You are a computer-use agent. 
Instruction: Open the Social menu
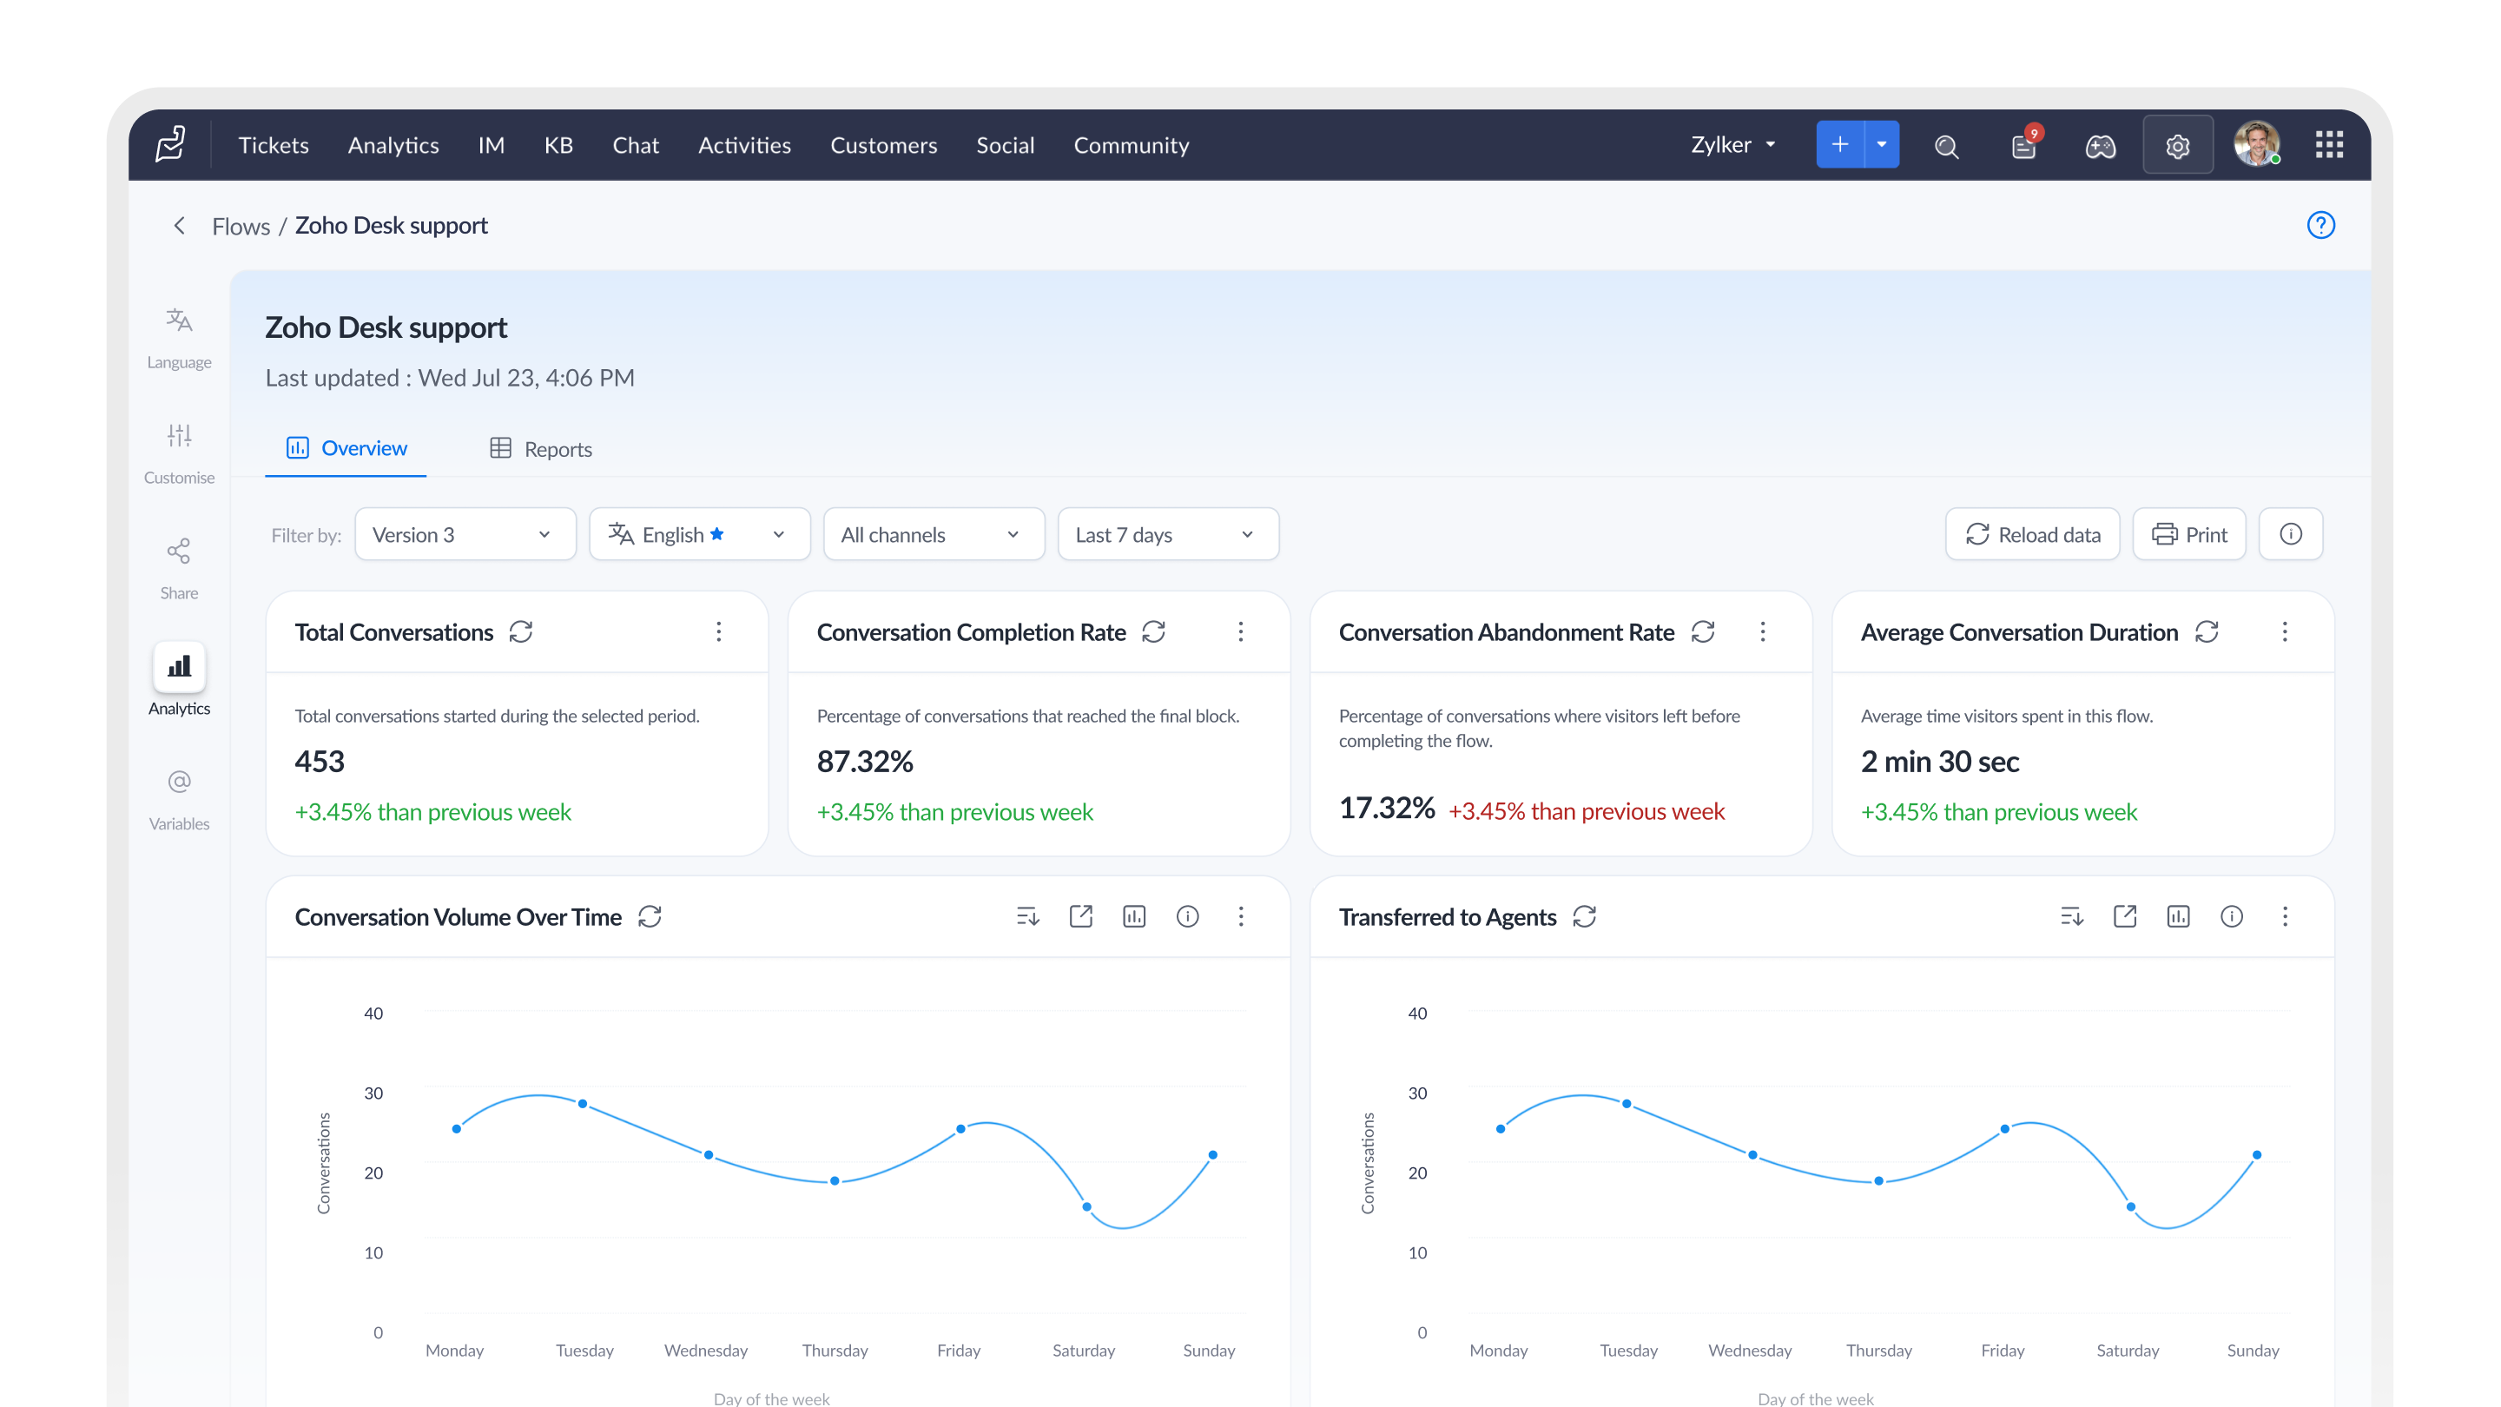(x=1005, y=145)
